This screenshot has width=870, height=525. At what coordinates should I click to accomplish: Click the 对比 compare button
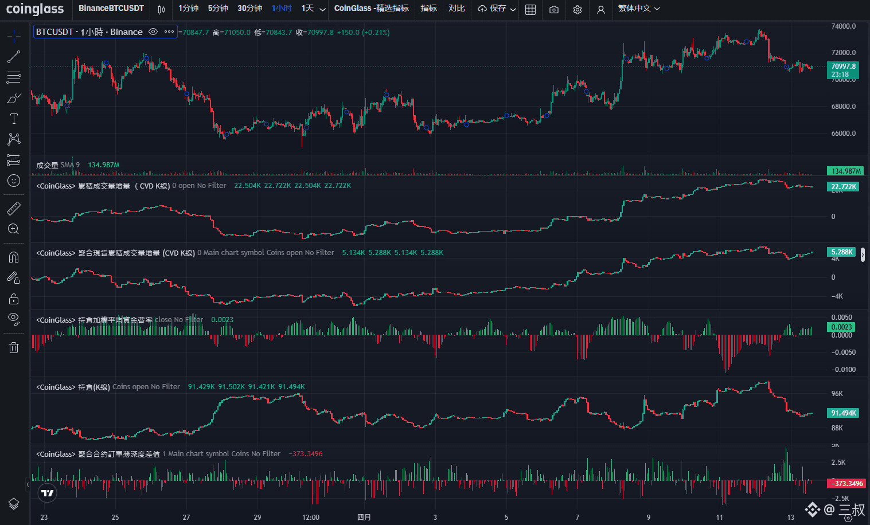click(x=457, y=9)
